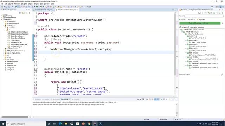Viewport: 225px width, 126px height.
Task: Click the Task View icon on taskbar
Action: 54,124
